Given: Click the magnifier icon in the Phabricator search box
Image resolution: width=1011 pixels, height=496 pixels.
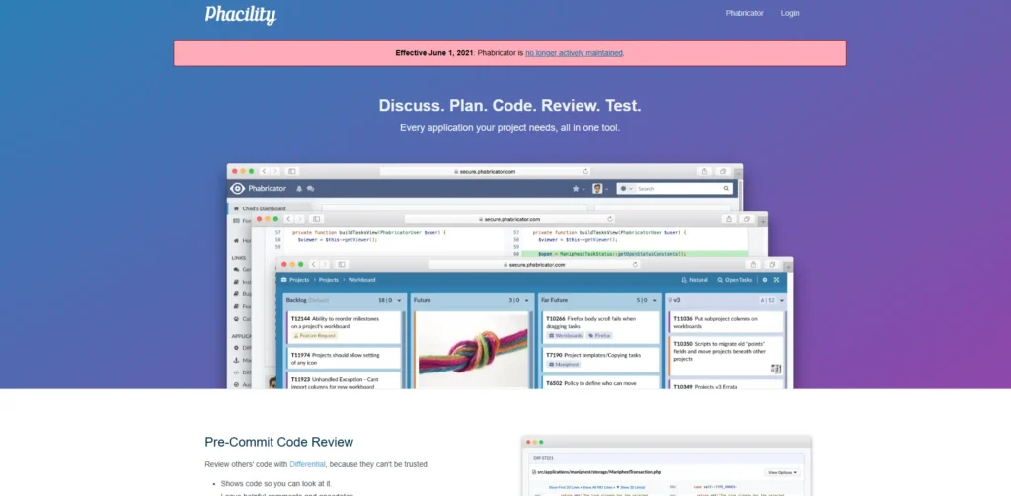Looking at the screenshot, I should tap(726, 189).
